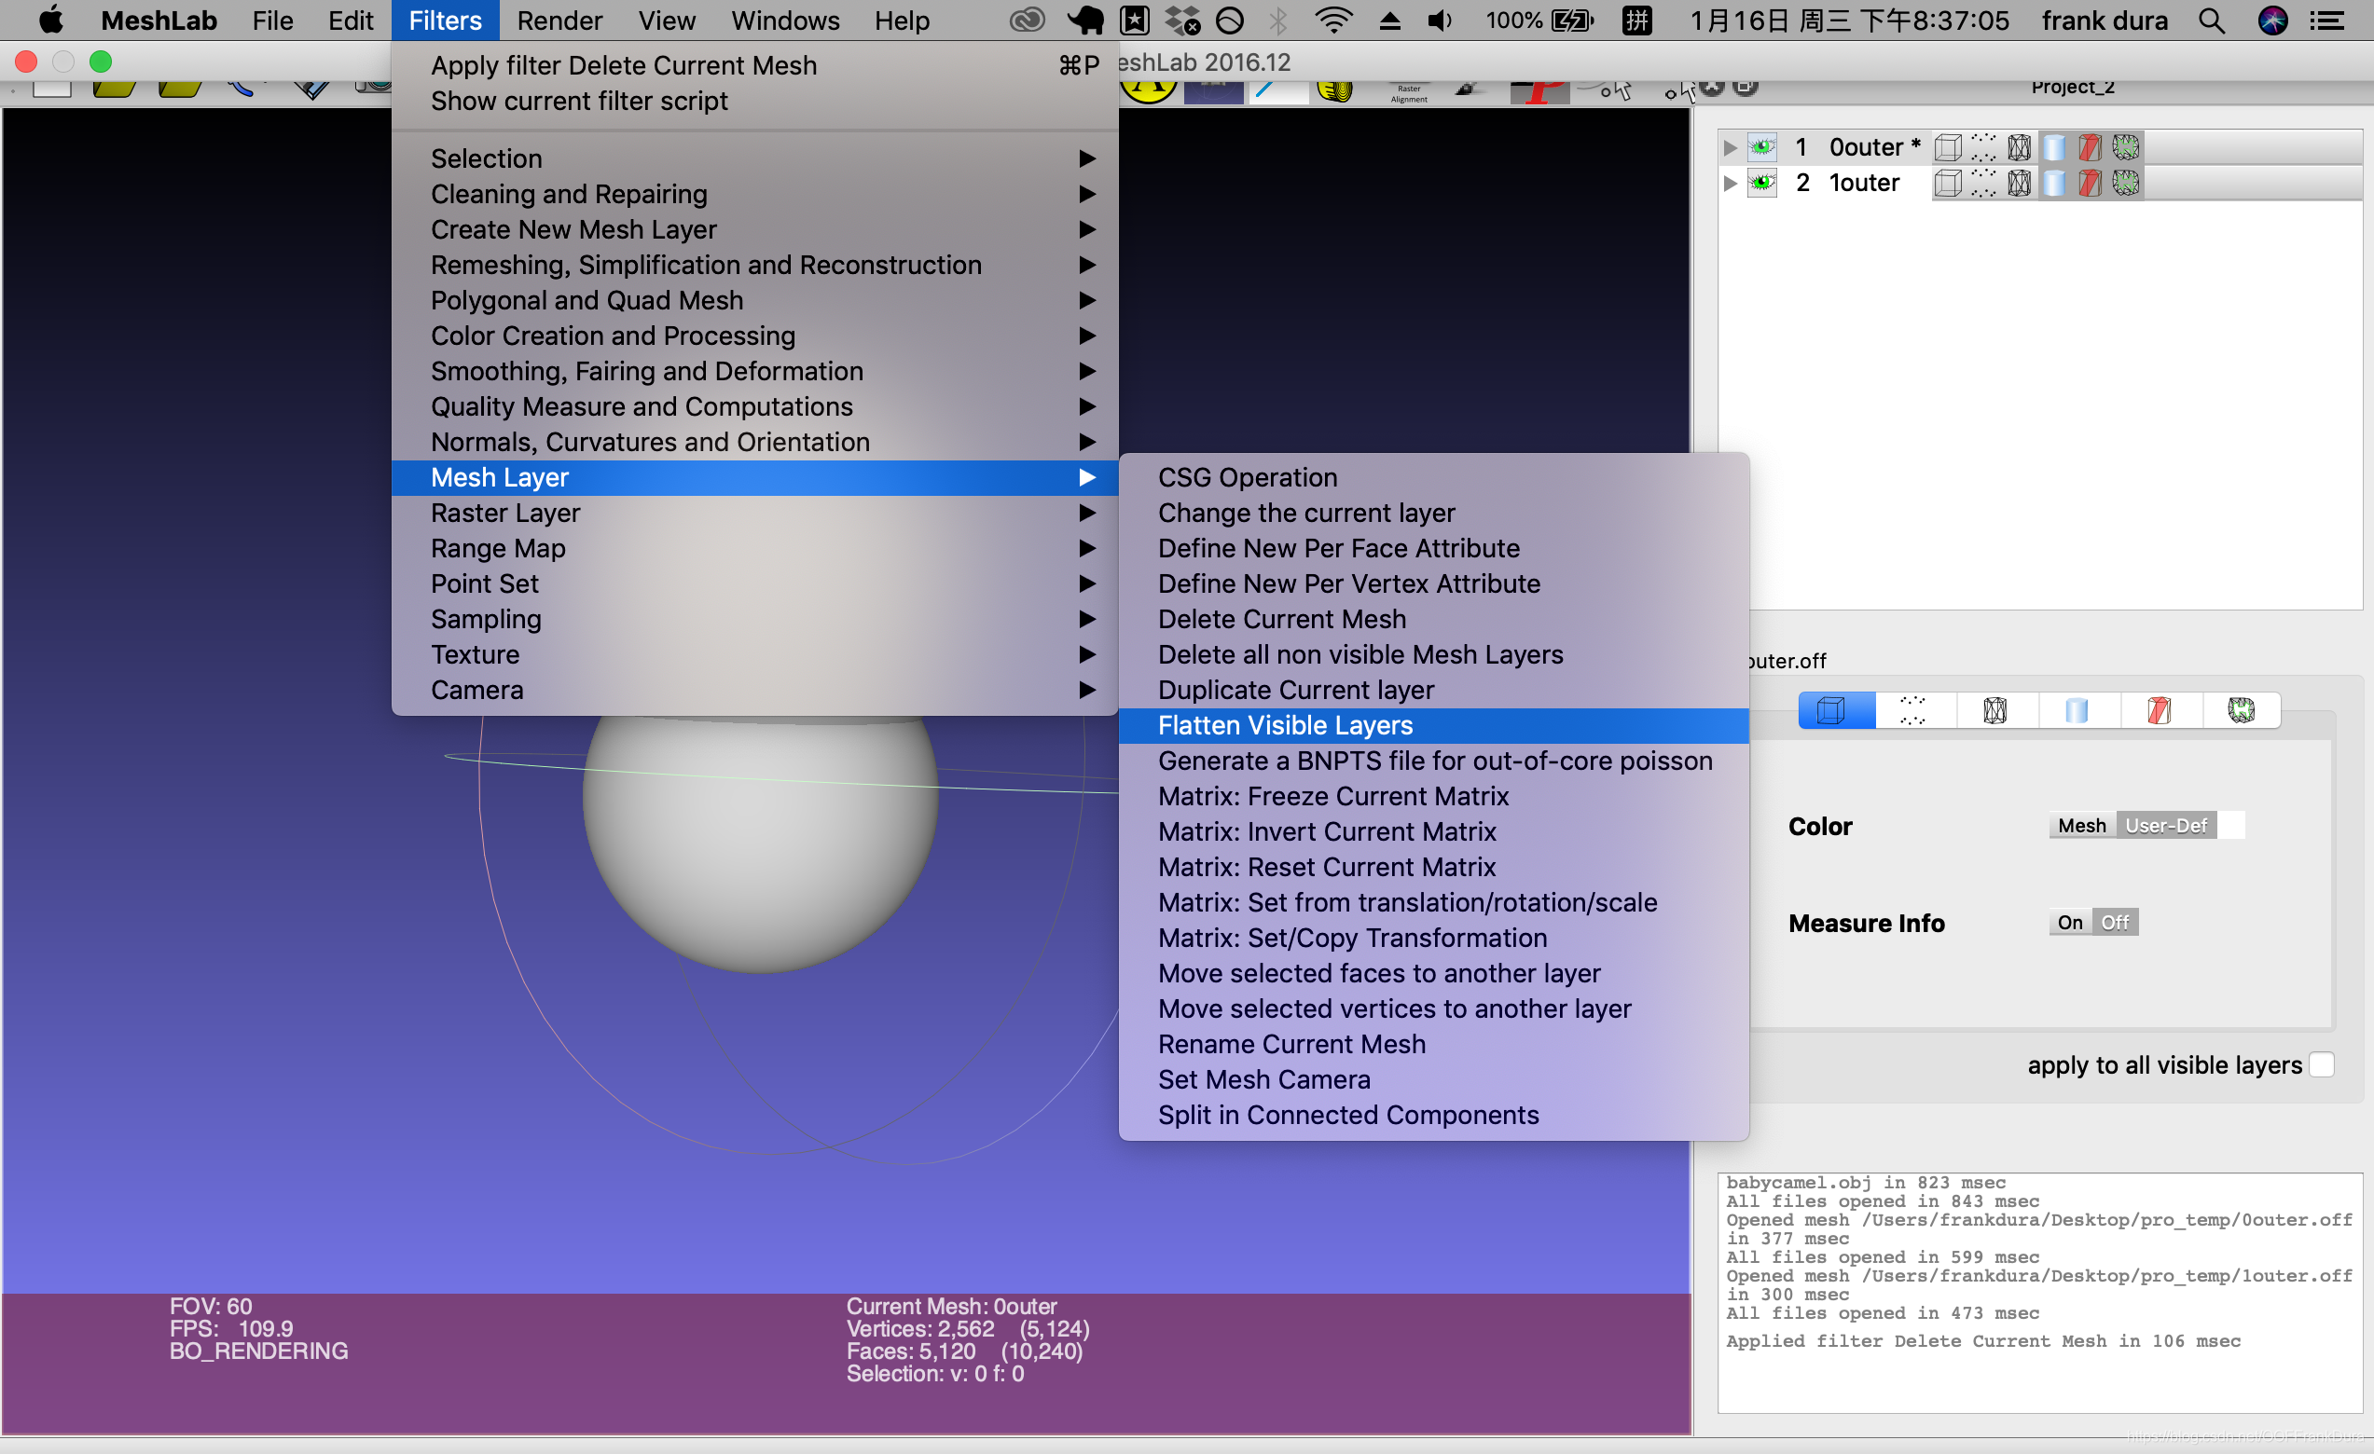
Task: Select the red selection tab in render options
Action: tap(2159, 710)
